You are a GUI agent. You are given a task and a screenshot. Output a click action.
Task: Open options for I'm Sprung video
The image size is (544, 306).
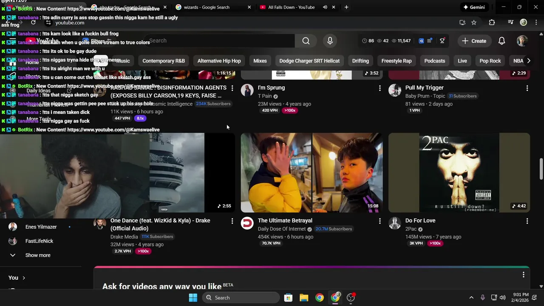[x=380, y=88]
